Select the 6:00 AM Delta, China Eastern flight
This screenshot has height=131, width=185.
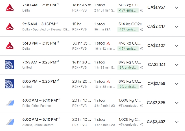click(92, 103)
